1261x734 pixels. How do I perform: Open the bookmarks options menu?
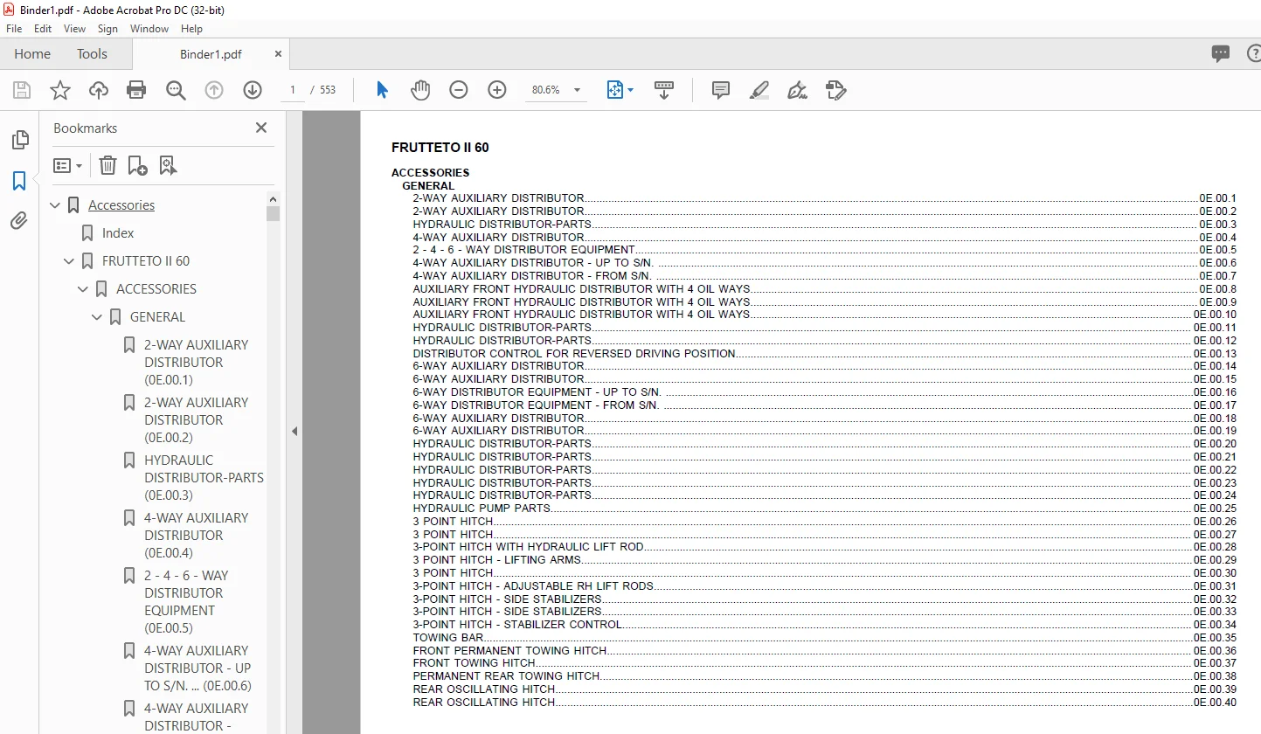(x=67, y=165)
